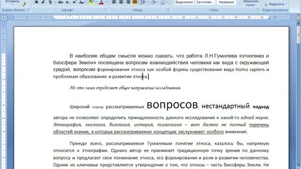This screenshot has width=301, height=169.
Task: Apply the Заголово... style
Action: coord(205,2)
